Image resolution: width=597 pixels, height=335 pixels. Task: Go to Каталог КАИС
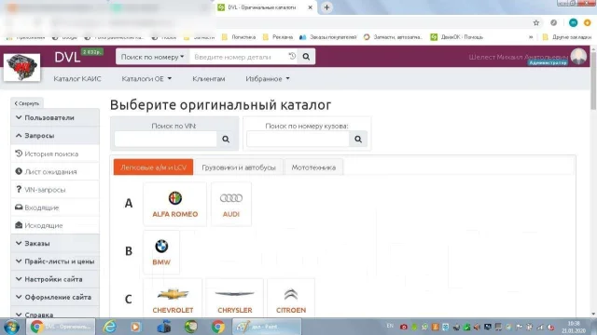pos(77,78)
